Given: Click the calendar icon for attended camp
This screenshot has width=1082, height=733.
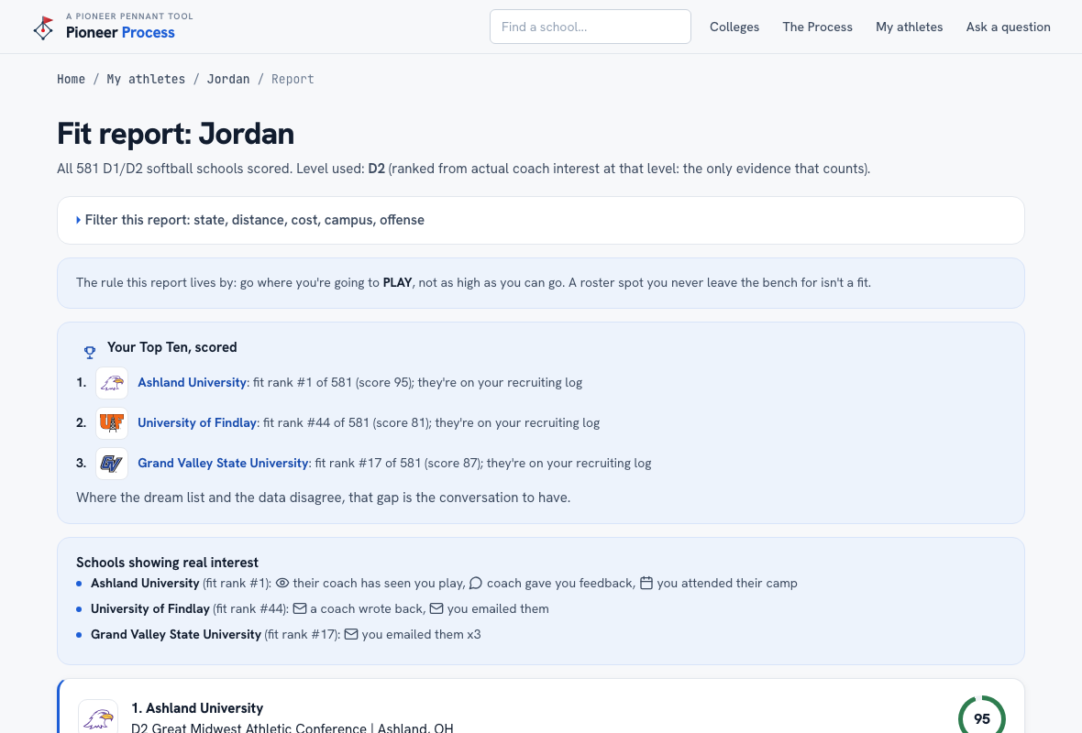Looking at the screenshot, I should click(x=646, y=584).
